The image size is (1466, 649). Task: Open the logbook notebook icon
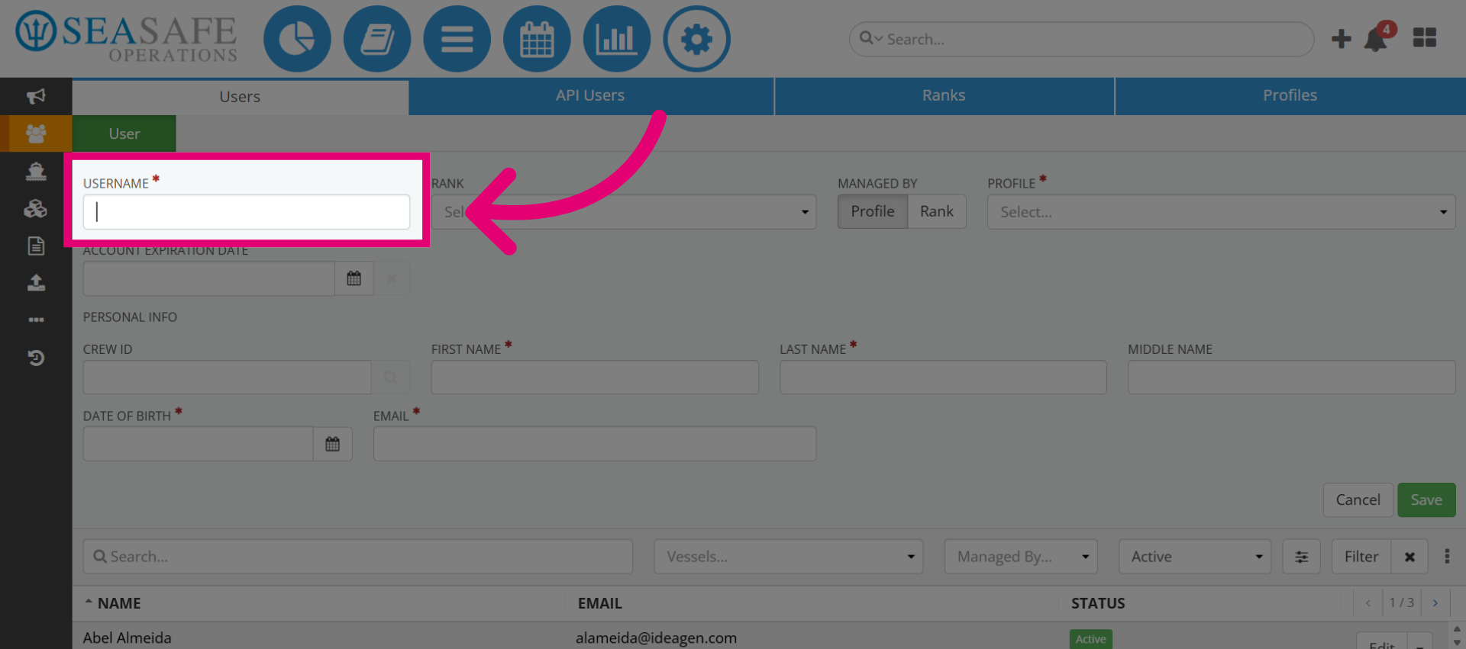pyautogui.click(x=377, y=39)
